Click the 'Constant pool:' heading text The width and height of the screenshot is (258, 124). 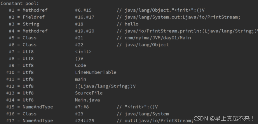[20, 3]
